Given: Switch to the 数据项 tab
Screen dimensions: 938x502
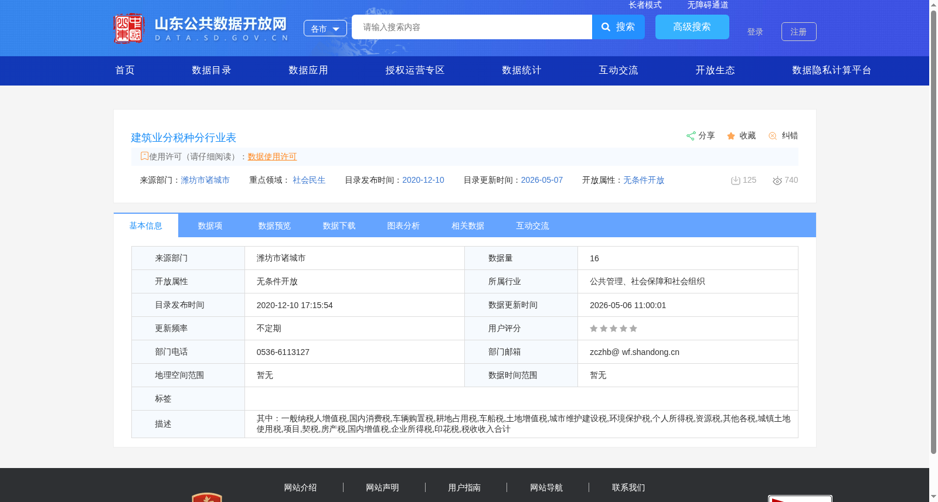Looking at the screenshot, I should [210, 226].
